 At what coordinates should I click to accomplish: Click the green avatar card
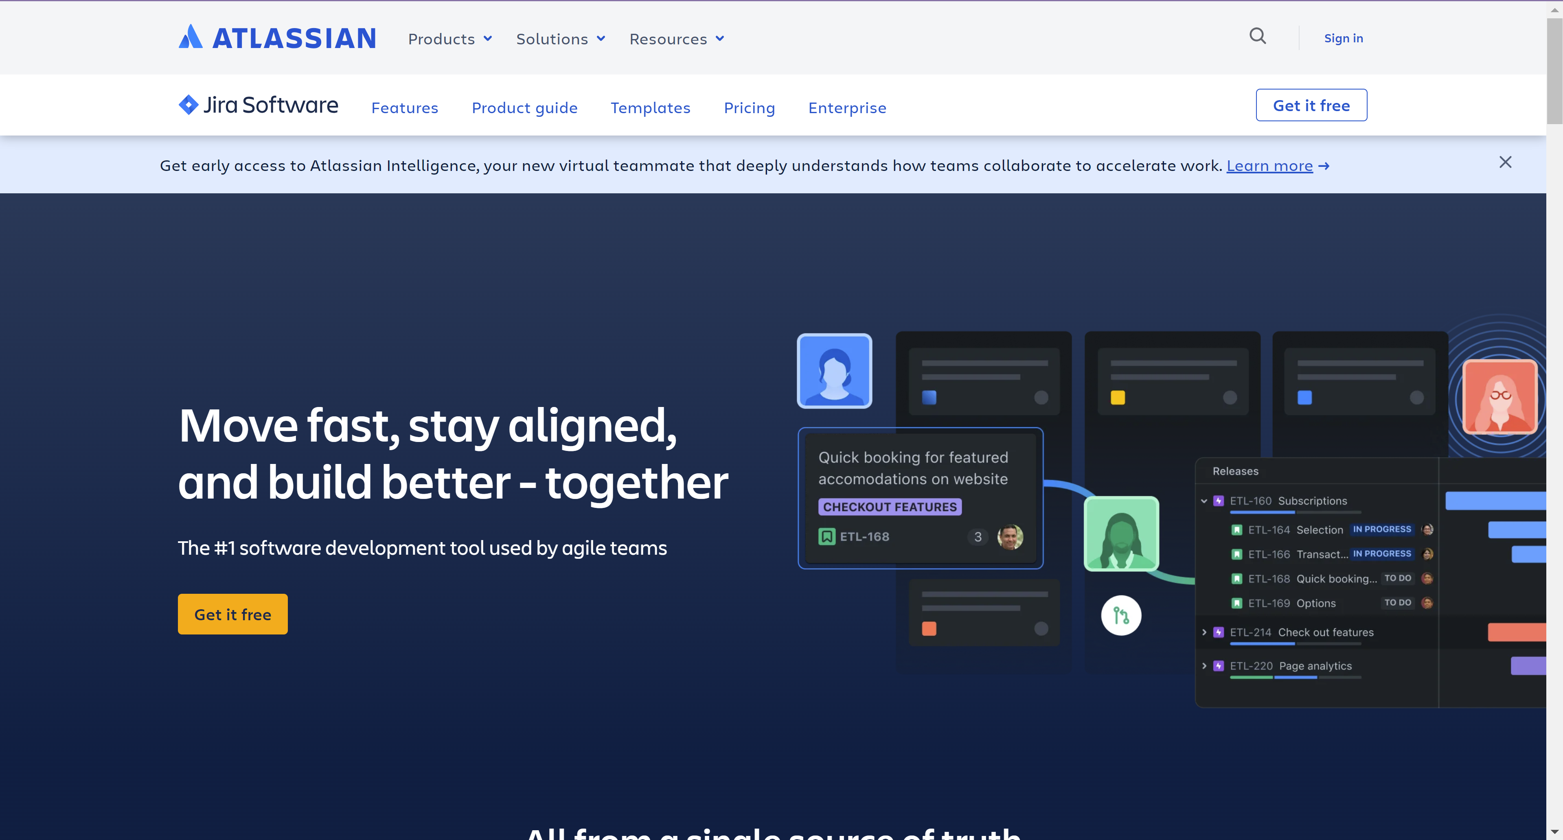click(x=1121, y=534)
